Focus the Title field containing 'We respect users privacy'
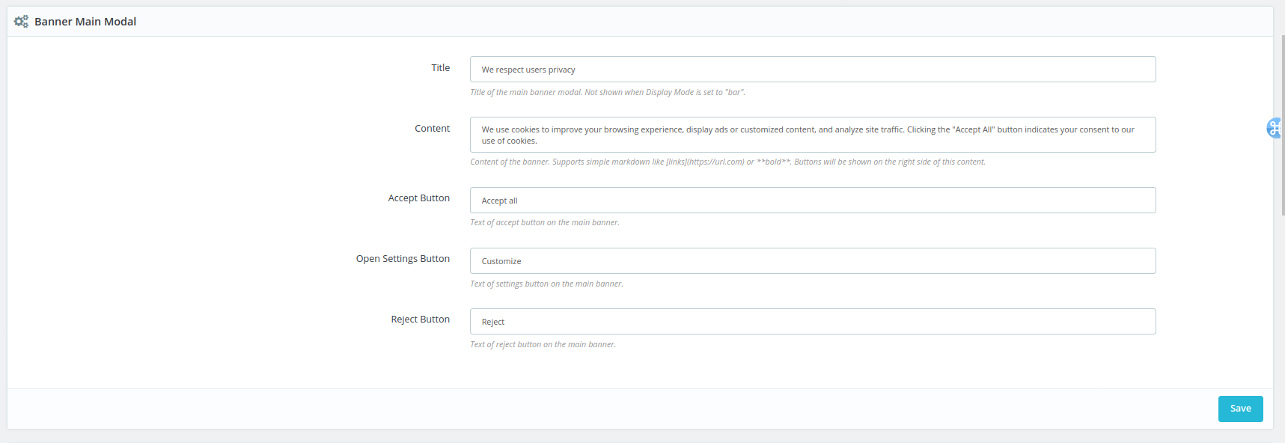1285x443 pixels. (x=812, y=70)
